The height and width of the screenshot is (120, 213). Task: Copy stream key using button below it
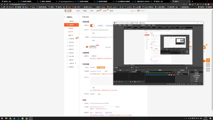click(x=94, y=41)
